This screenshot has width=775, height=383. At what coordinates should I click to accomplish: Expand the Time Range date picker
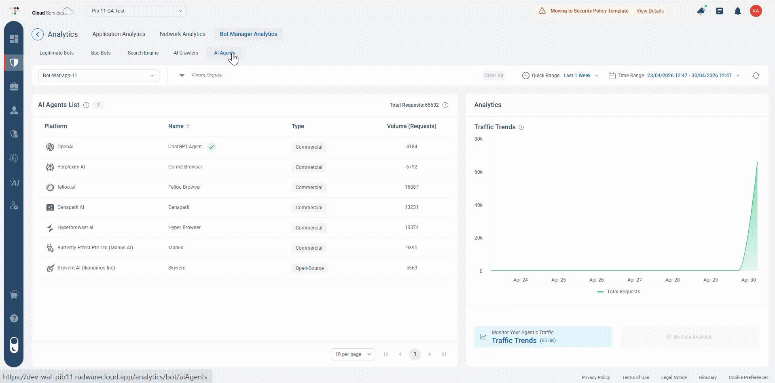pyautogui.click(x=693, y=76)
